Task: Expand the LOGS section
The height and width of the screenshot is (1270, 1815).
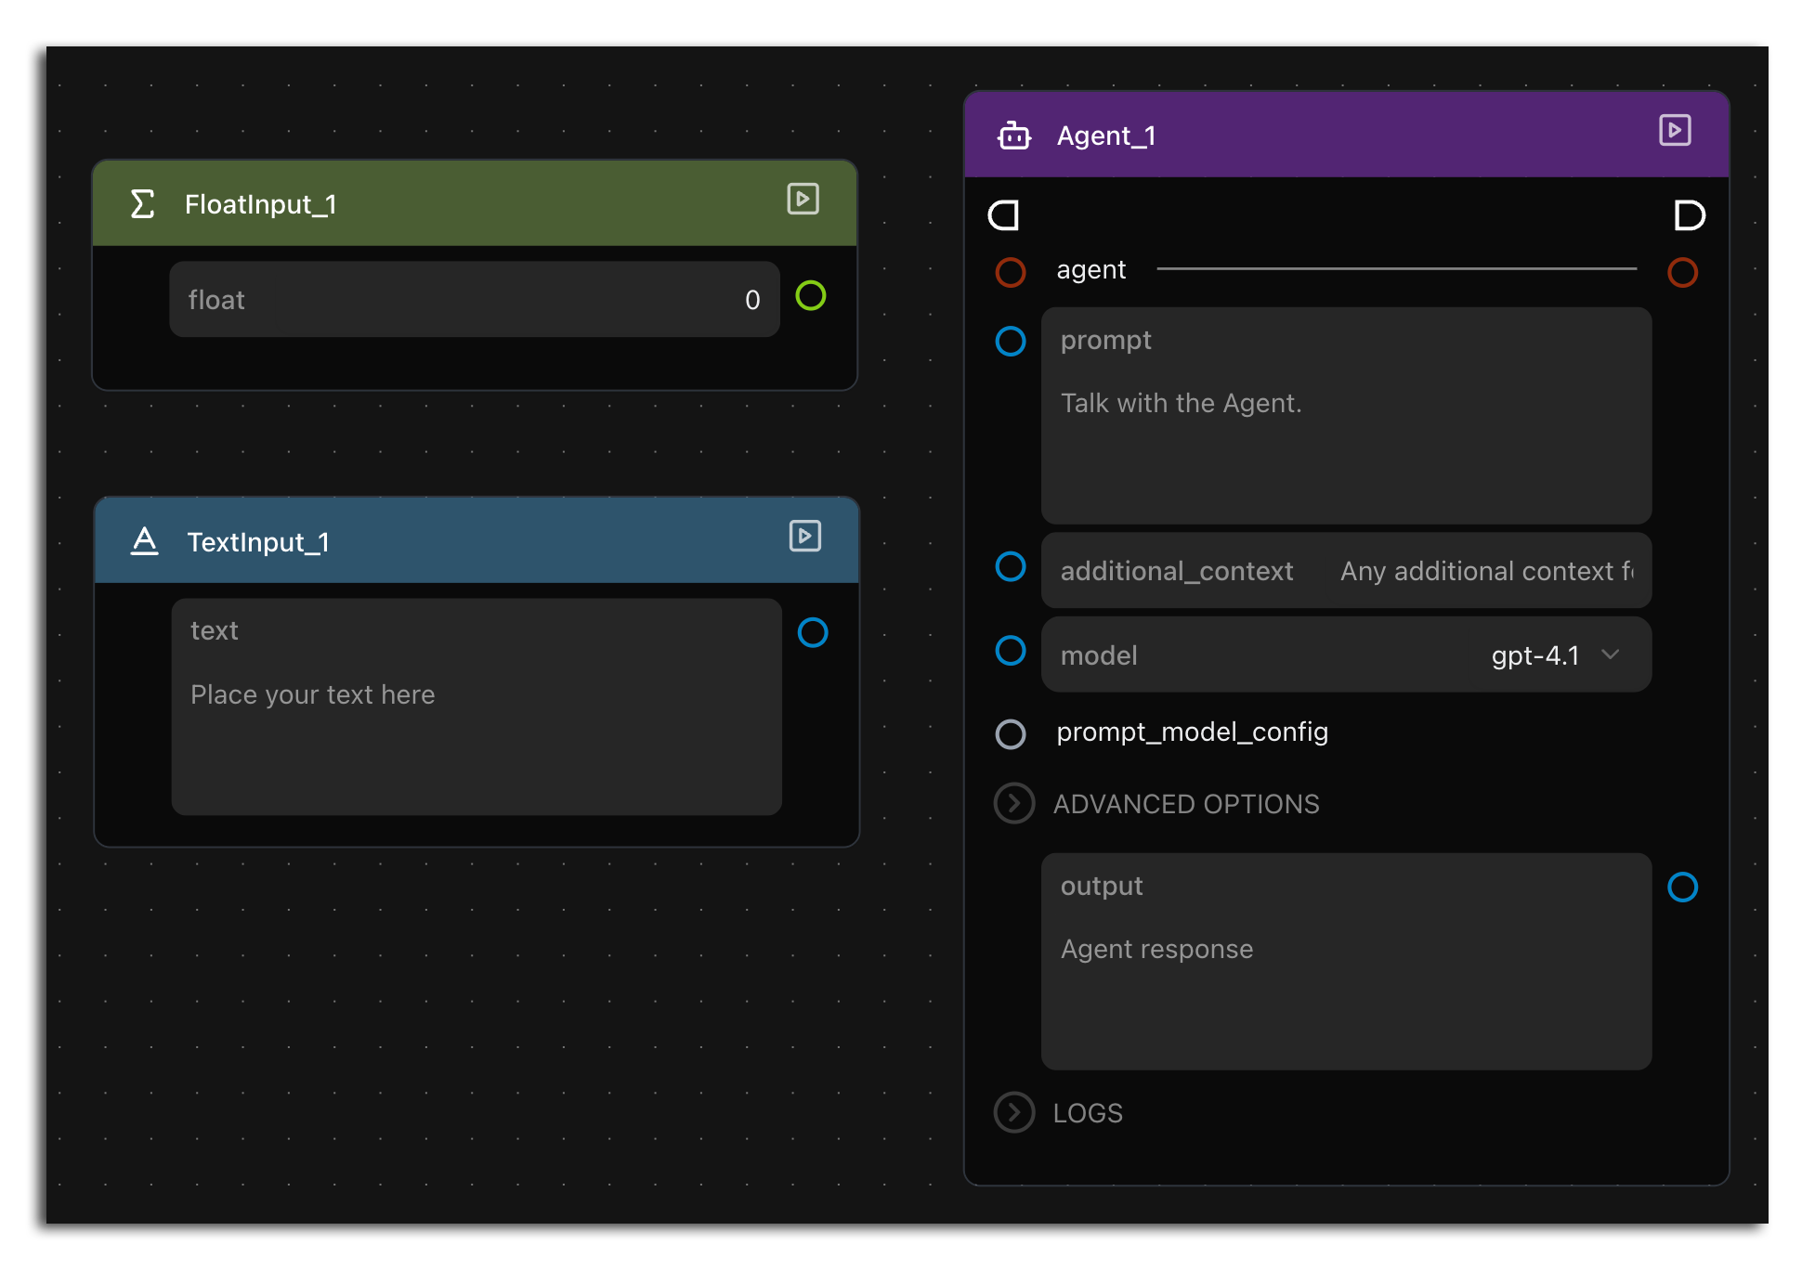Action: [1014, 1112]
